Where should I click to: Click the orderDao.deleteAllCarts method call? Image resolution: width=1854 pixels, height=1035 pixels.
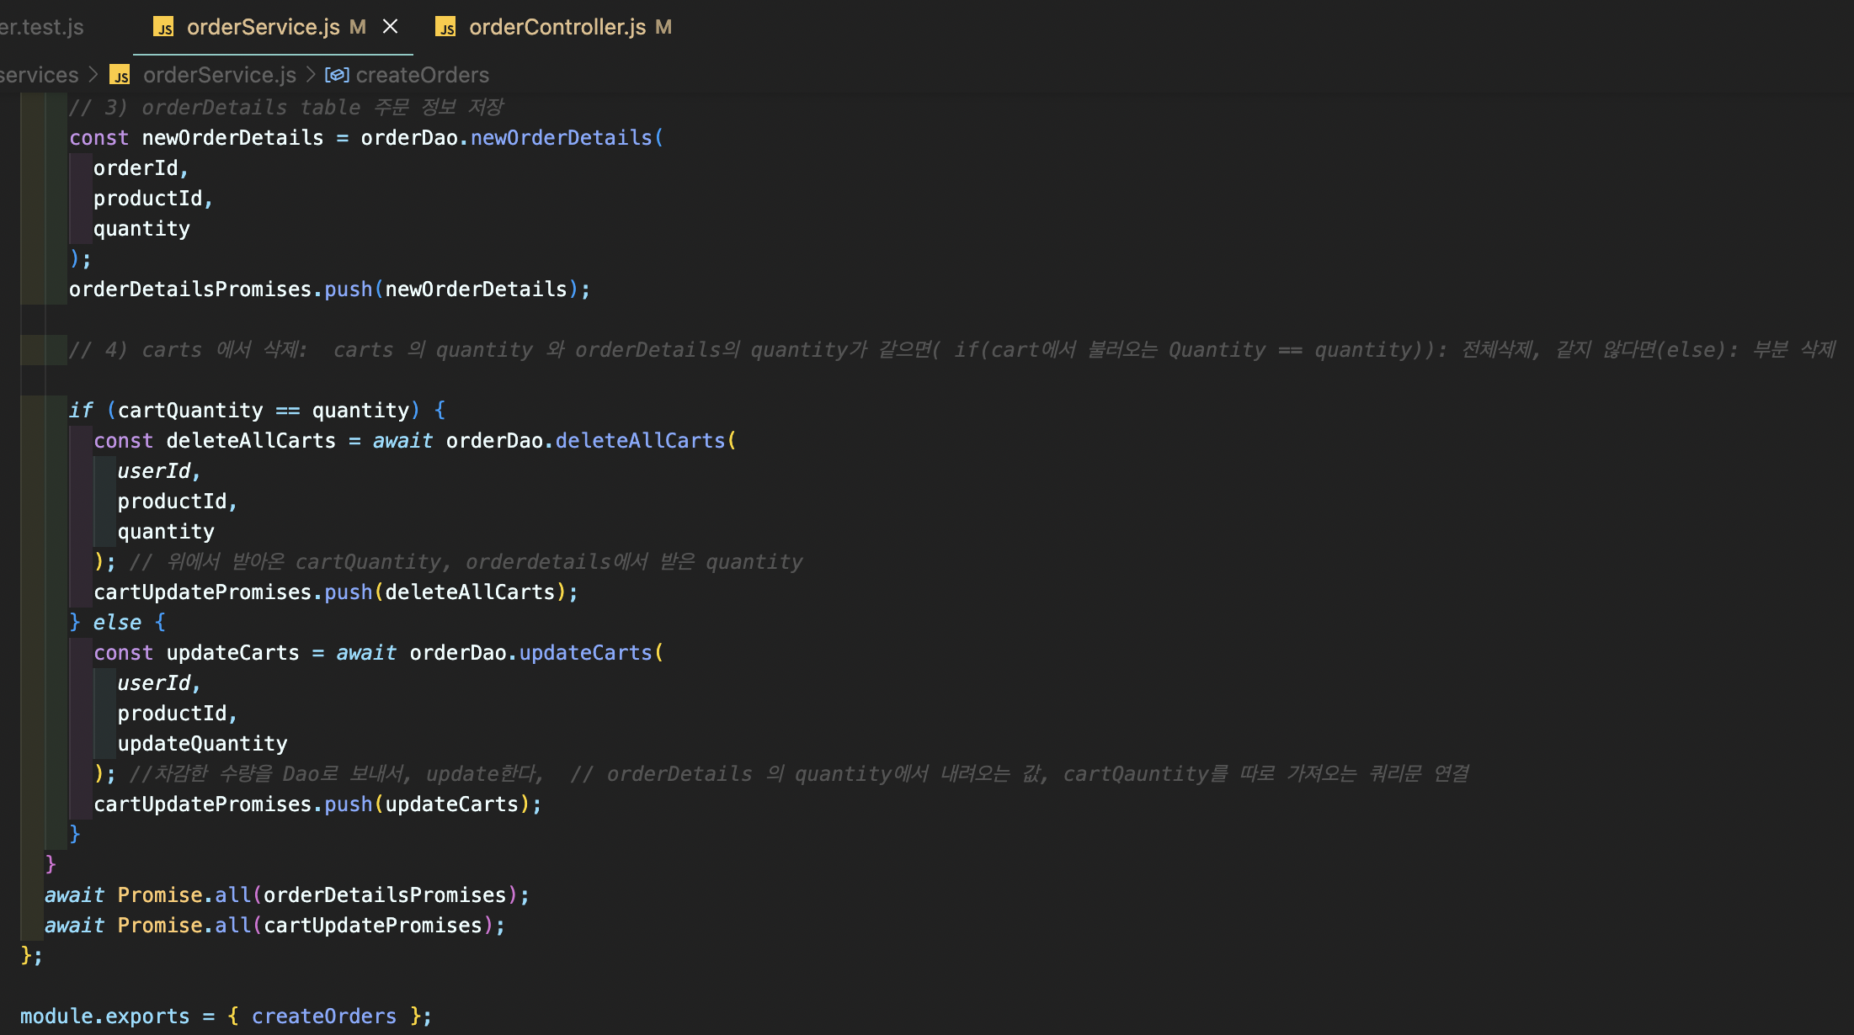639,440
